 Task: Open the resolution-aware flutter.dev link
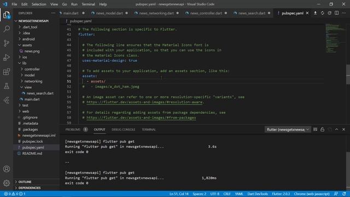click(x=145, y=102)
